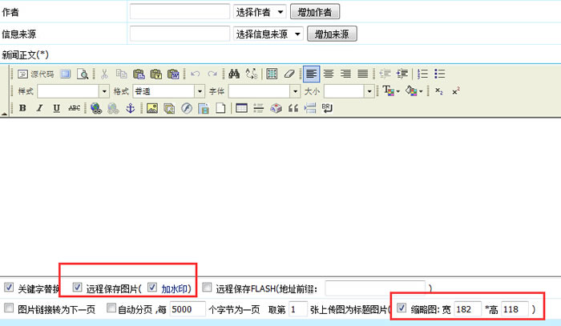Click the increase indent icon
This screenshot has height=326, width=561.
pos(402,74)
